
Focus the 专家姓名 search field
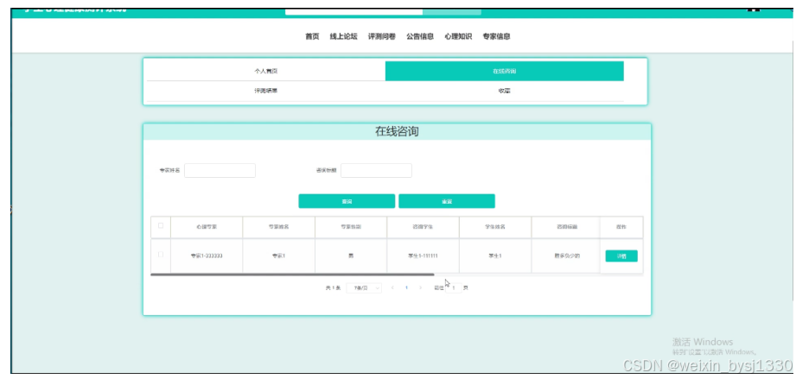(220, 170)
